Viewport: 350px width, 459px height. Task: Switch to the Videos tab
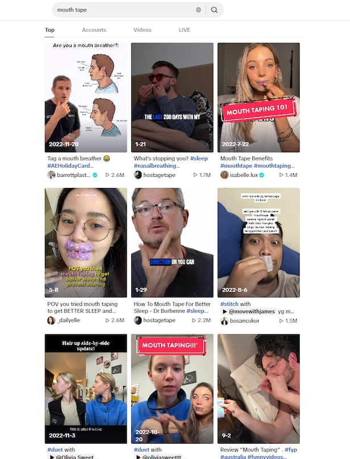tap(143, 30)
